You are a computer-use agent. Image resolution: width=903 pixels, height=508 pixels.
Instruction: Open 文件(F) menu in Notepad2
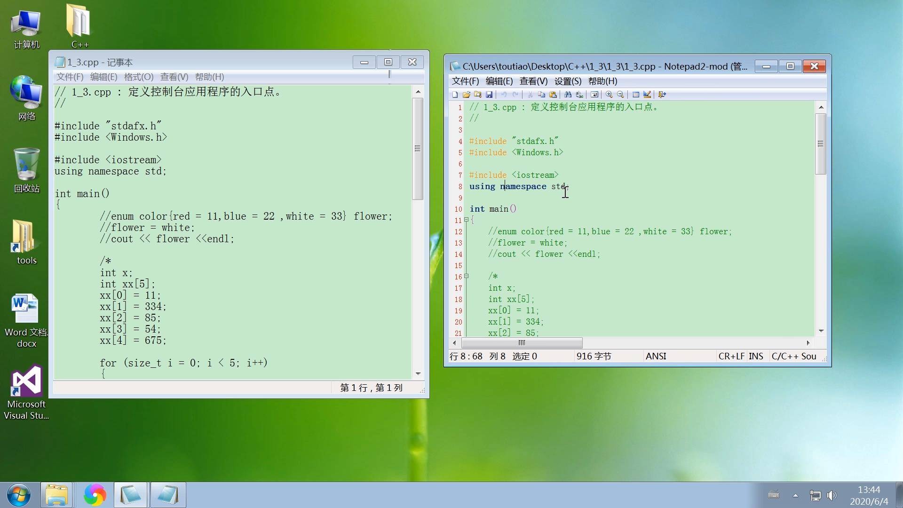(465, 81)
